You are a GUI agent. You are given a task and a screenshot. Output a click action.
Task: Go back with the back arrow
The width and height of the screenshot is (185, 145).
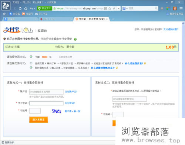pyautogui.click(x=15, y=9)
